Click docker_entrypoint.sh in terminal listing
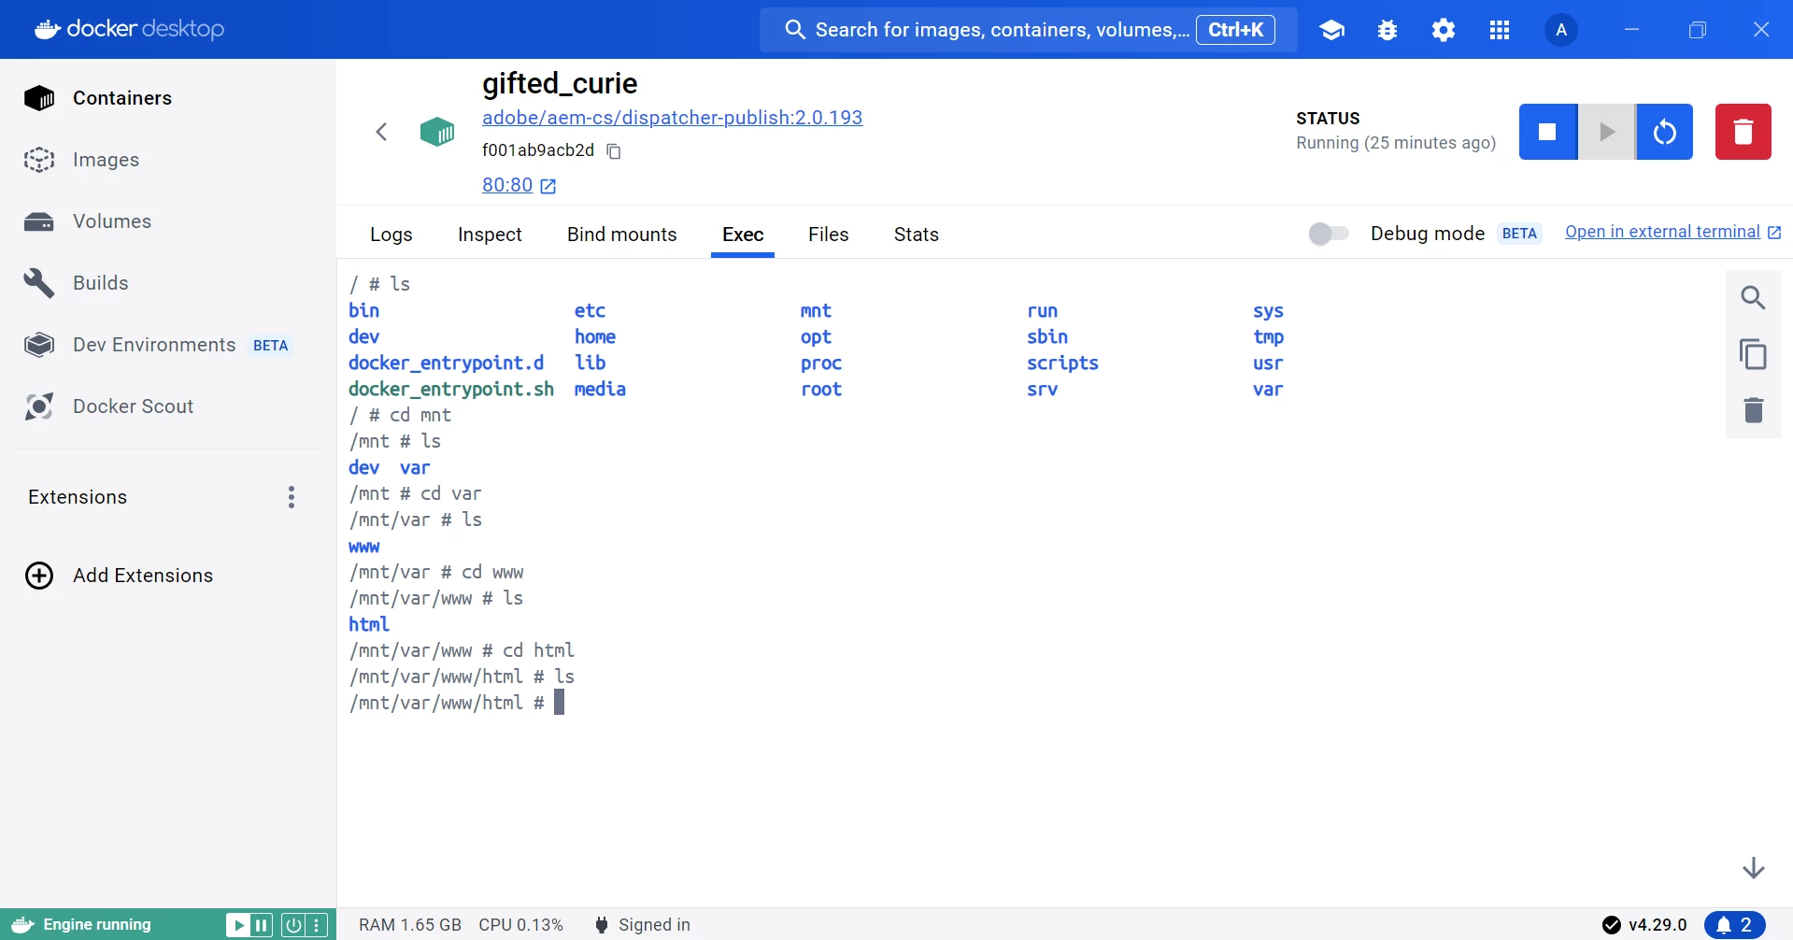The width and height of the screenshot is (1793, 940). point(451,389)
